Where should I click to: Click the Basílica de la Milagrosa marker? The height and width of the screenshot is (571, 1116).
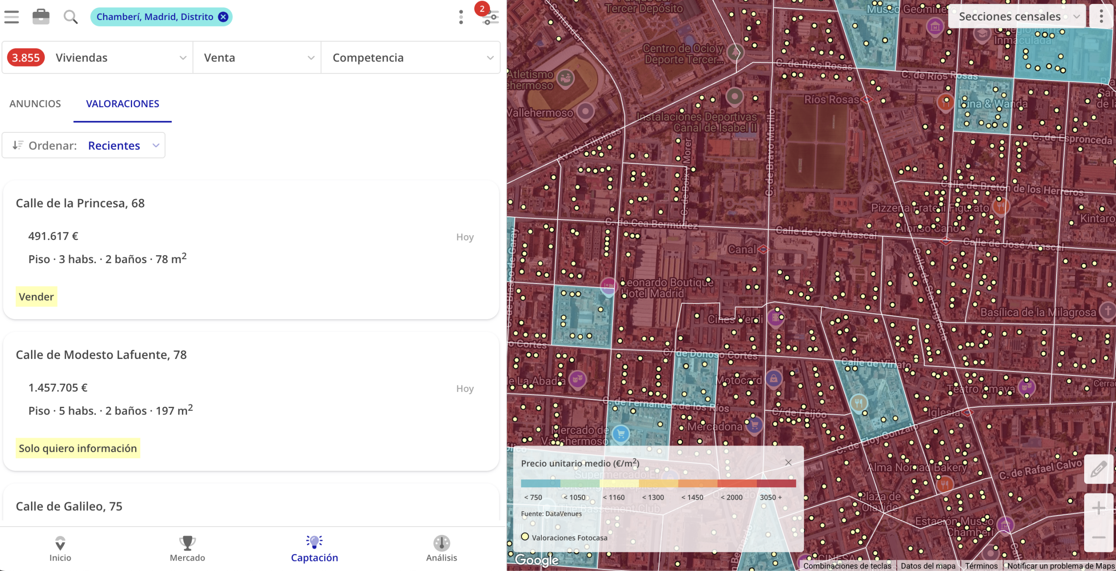pyautogui.click(x=1107, y=311)
